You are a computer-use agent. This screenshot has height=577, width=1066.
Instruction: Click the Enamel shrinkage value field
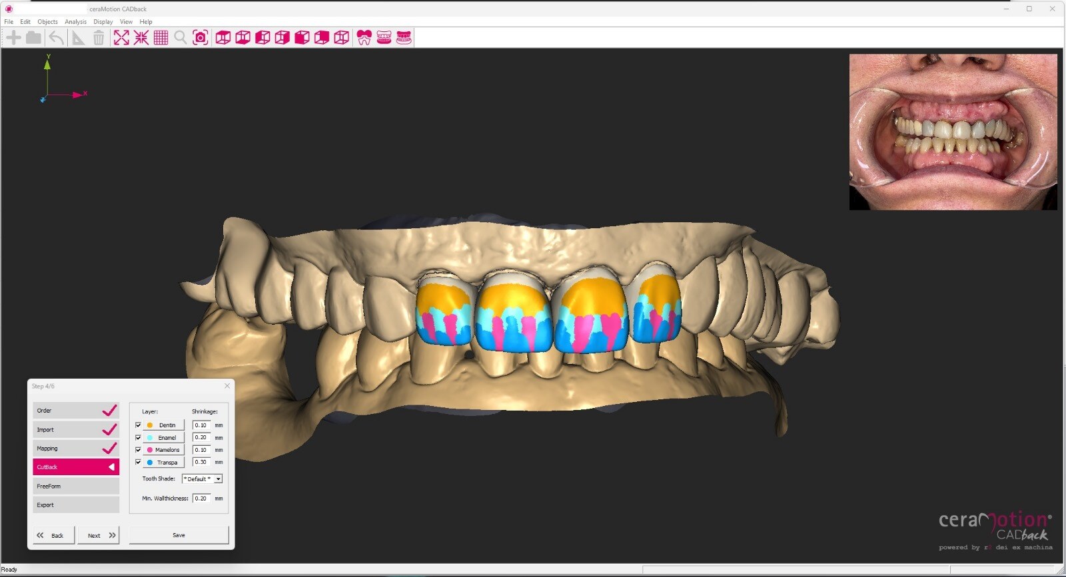click(x=202, y=437)
